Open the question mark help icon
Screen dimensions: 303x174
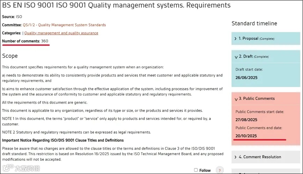[220, 170]
